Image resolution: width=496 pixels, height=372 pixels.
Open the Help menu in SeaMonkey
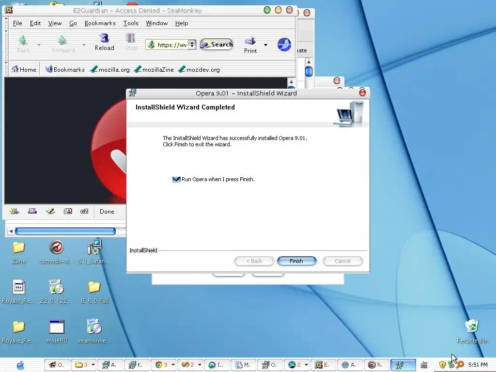[x=182, y=23]
